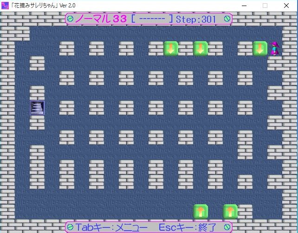Click the down-arrow block beside the character
This screenshot has width=298, height=233.
260,49
